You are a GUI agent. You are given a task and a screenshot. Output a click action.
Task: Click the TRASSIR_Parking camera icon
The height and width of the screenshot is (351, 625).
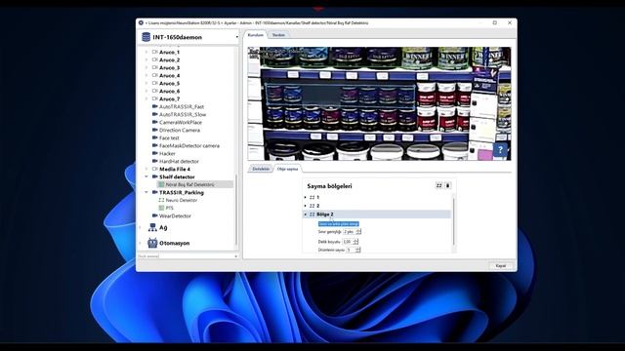tap(155, 192)
